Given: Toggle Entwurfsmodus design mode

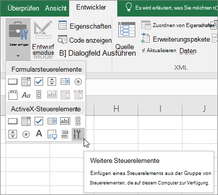Looking at the screenshot, I should (43, 39).
